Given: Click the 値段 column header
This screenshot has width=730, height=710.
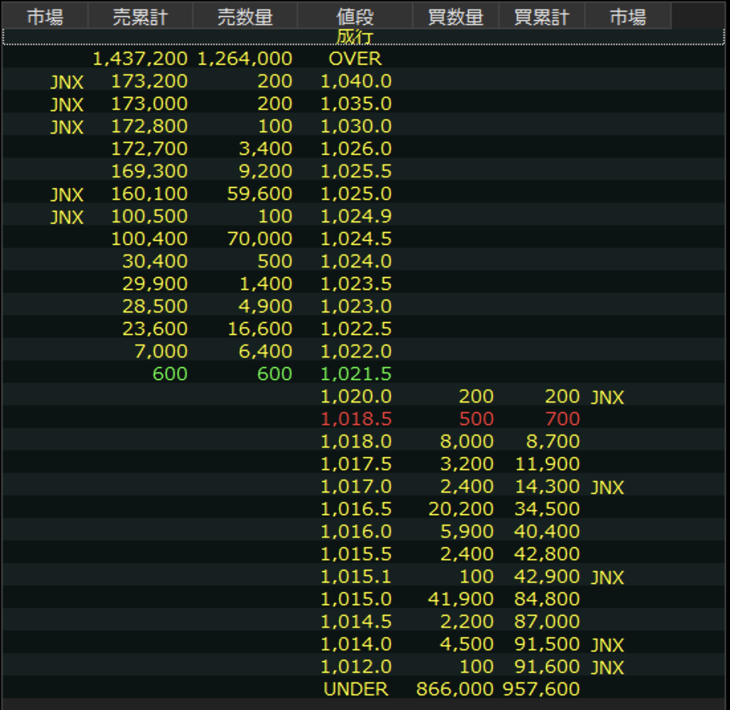Looking at the screenshot, I should tap(354, 17).
